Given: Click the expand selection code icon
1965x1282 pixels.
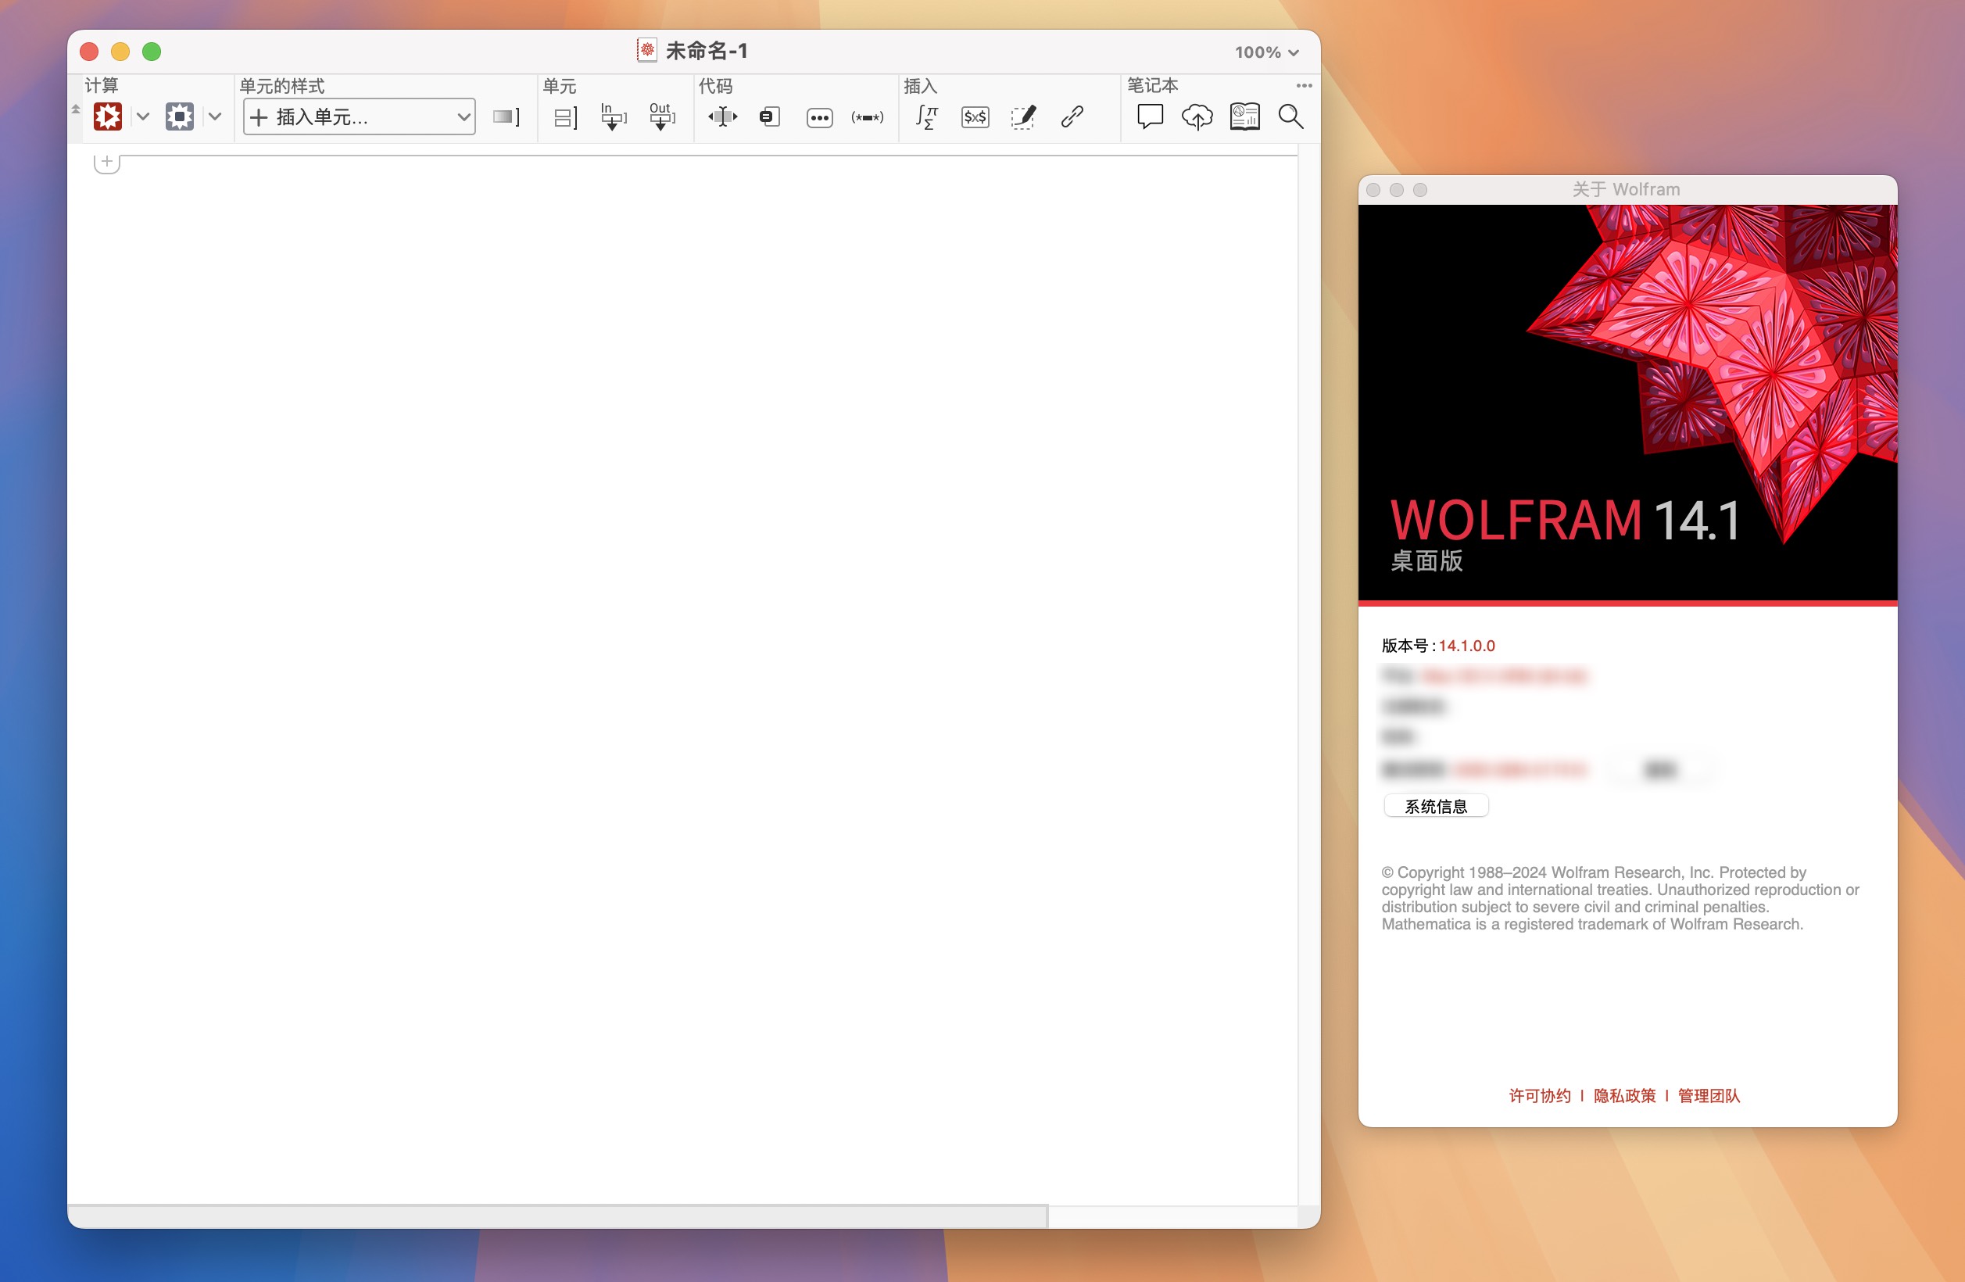Looking at the screenshot, I should coord(722,117).
